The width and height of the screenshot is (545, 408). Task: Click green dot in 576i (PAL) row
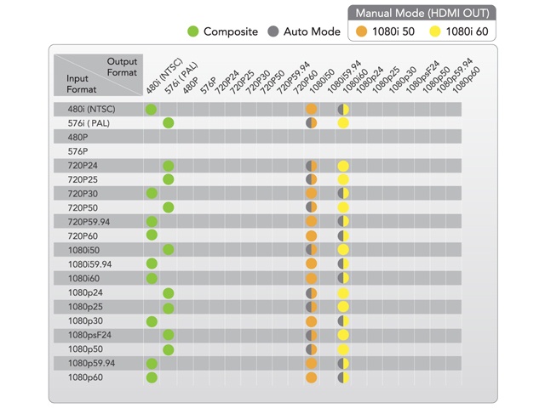click(x=169, y=123)
